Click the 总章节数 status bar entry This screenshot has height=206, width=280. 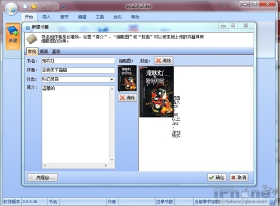(165, 202)
